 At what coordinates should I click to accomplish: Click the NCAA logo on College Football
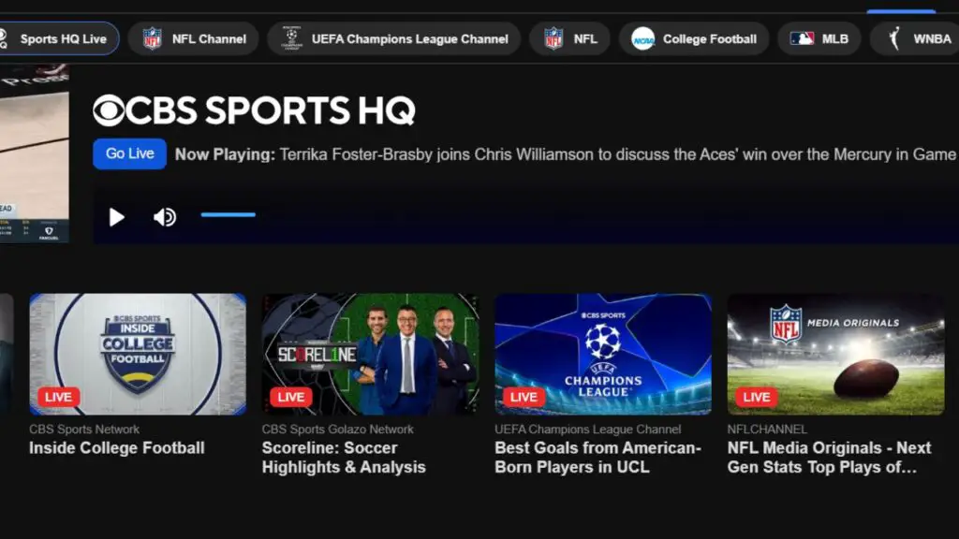point(643,39)
